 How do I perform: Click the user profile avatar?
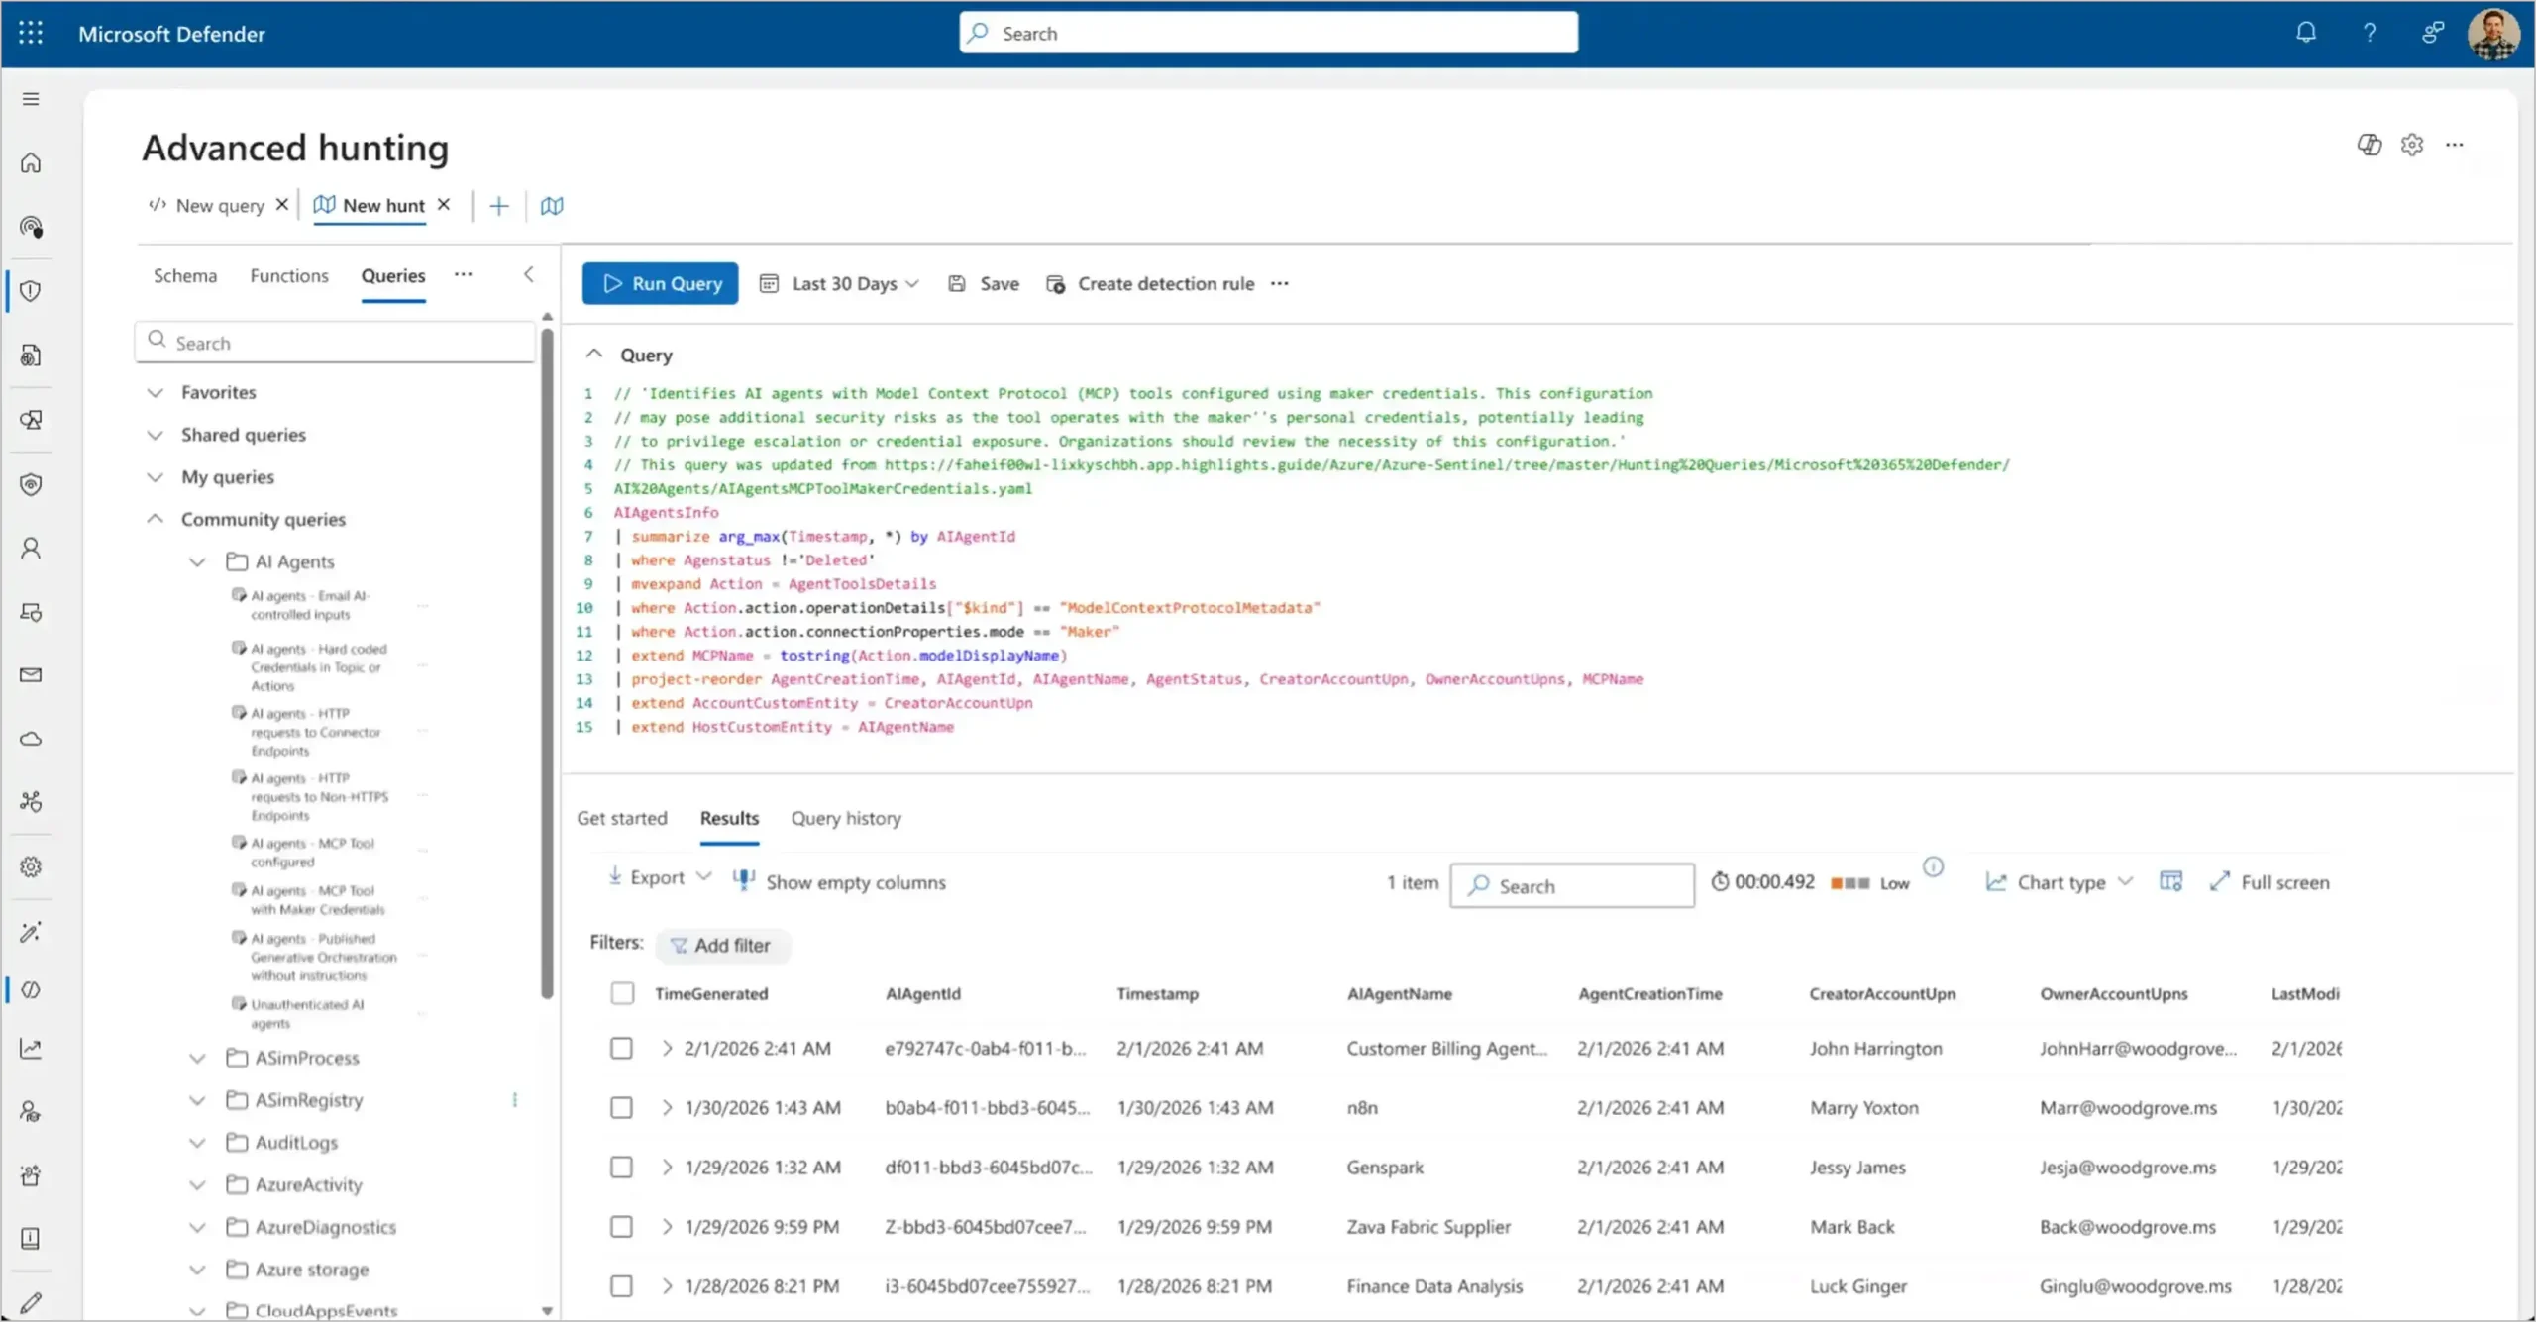click(x=2493, y=34)
